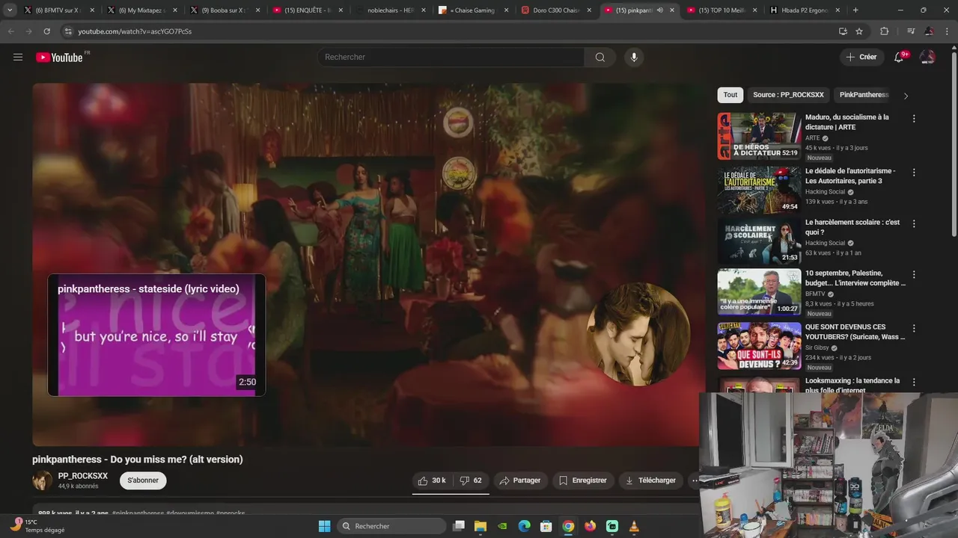The width and height of the screenshot is (958, 538).
Task: Open the weather widget showing 15°C
Action: point(36,526)
